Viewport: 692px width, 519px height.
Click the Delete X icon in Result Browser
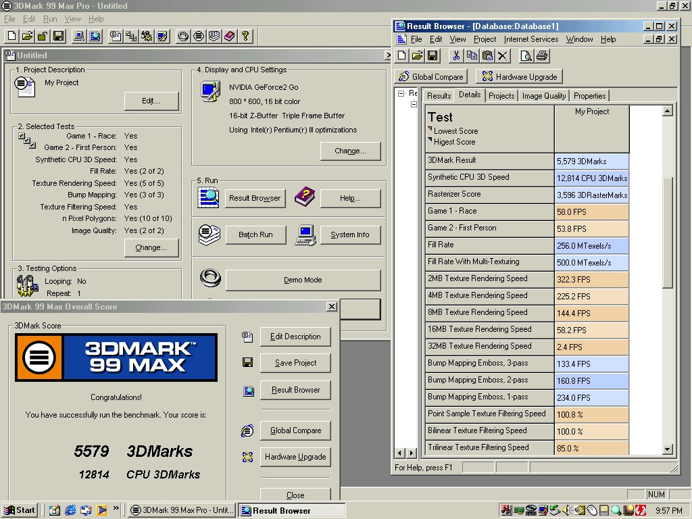pos(503,55)
